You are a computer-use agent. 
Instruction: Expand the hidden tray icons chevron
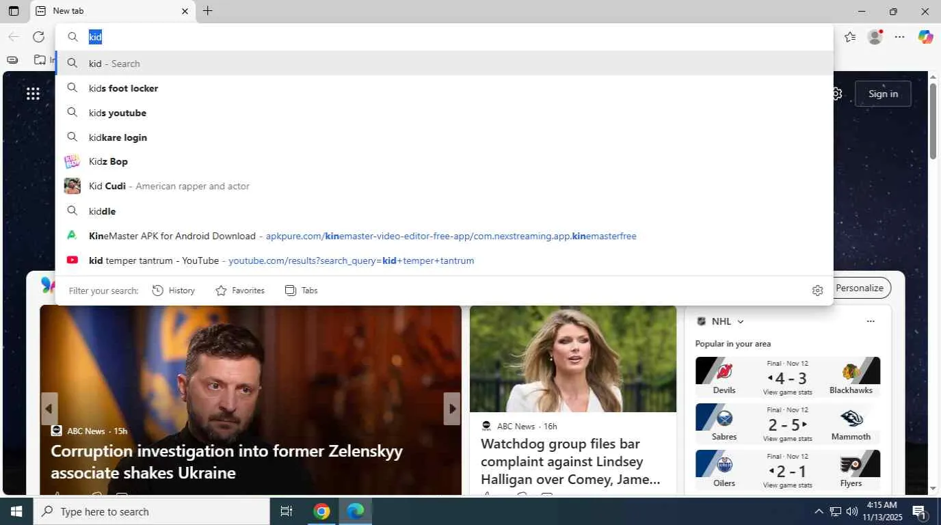pyautogui.click(x=819, y=511)
